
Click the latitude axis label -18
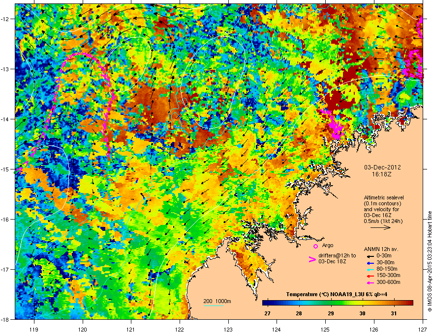pyautogui.click(x=5, y=319)
